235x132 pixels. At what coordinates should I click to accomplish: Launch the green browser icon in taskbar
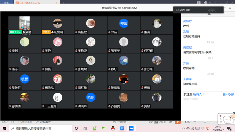[x=95, y=128]
